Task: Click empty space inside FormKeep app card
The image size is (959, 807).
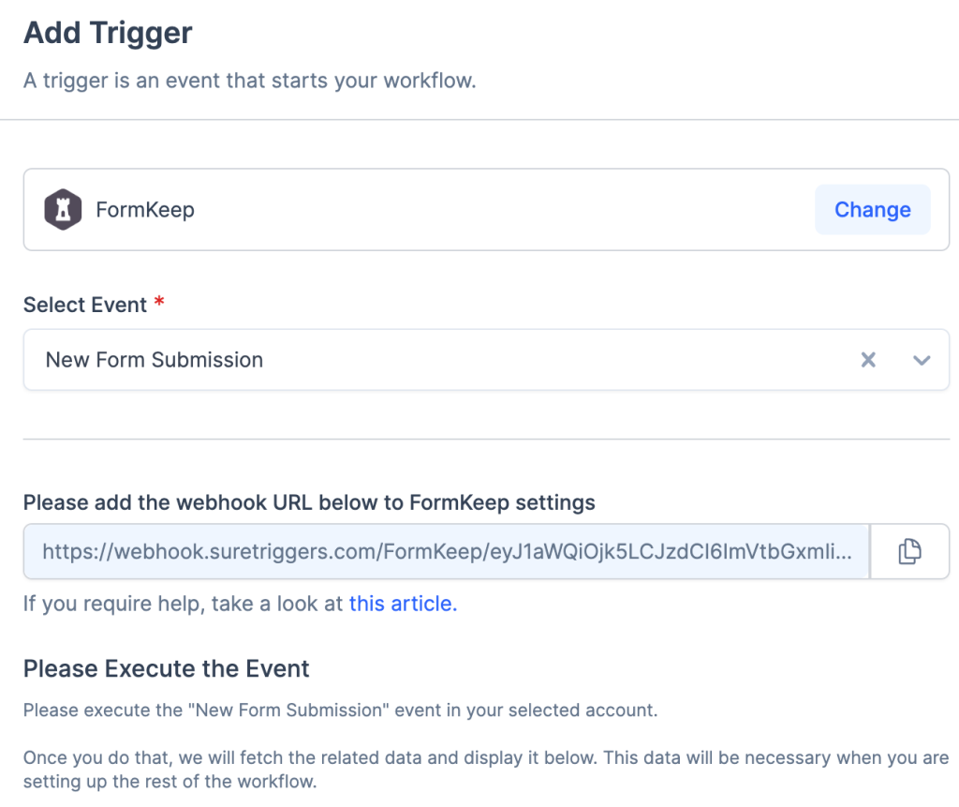Action: [x=506, y=209]
